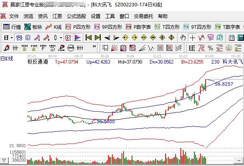Click the first grid square icon

[160, 48]
